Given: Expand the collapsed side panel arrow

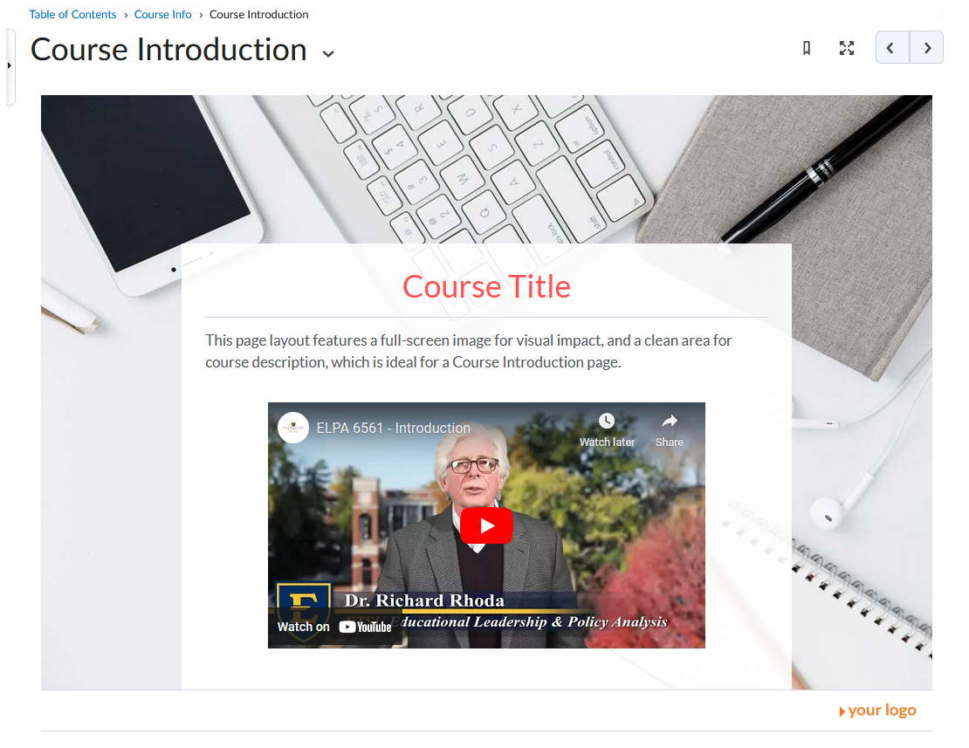Looking at the screenshot, I should click(x=10, y=65).
